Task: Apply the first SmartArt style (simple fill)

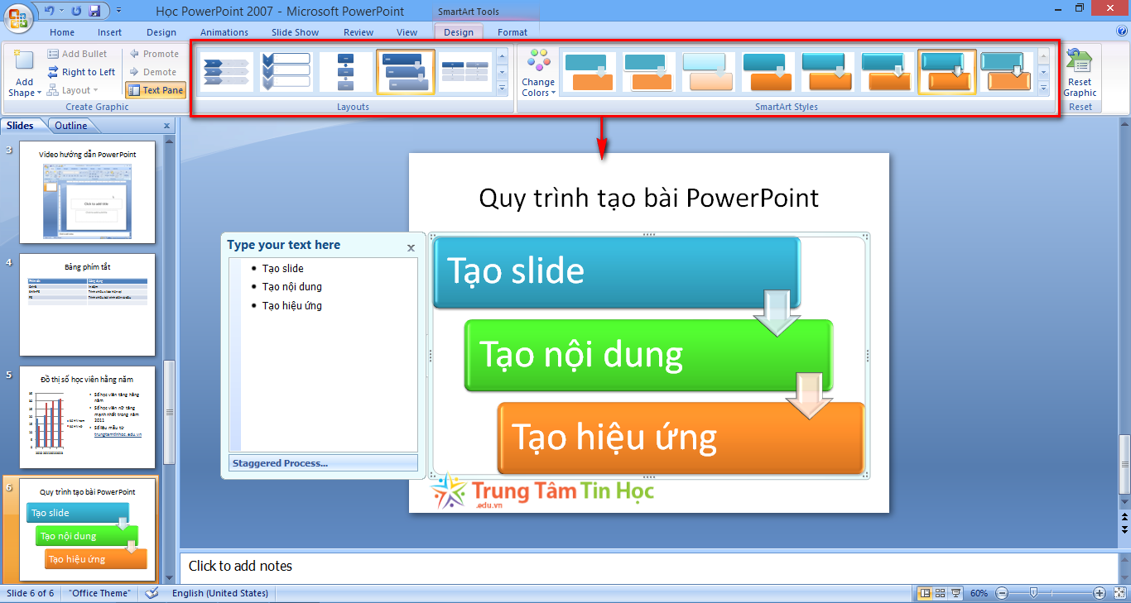Action: pos(590,72)
